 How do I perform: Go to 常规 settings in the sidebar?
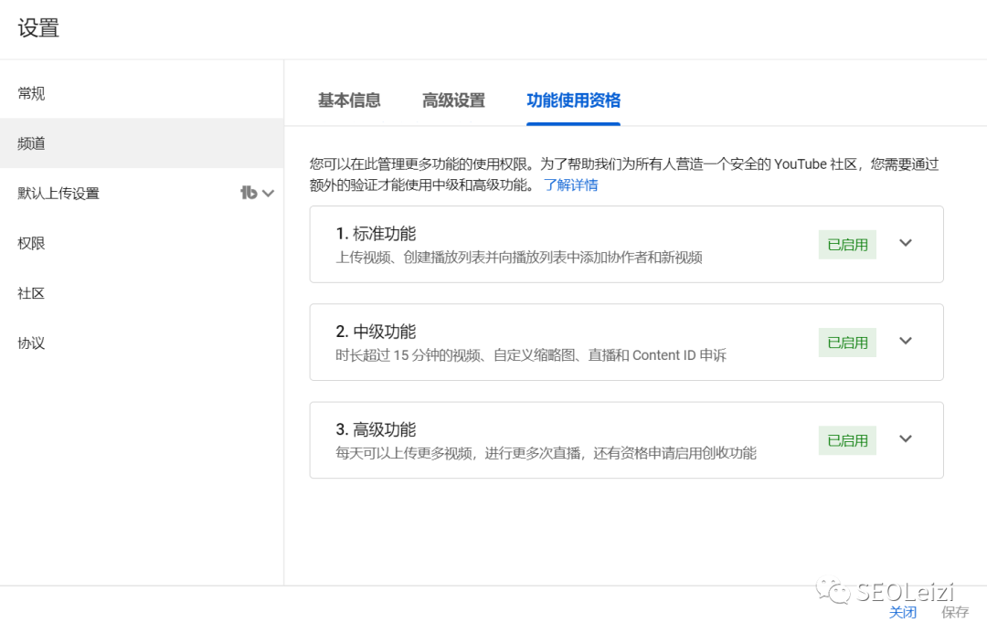(31, 93)
